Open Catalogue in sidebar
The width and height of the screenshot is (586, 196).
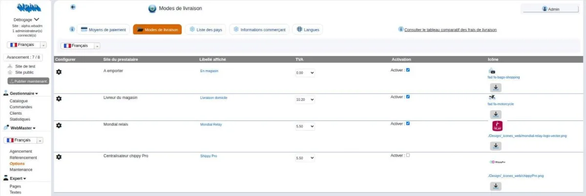tap(19, 101)
